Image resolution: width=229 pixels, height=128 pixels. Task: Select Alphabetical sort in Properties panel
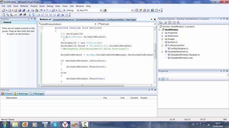click(163, 79)
